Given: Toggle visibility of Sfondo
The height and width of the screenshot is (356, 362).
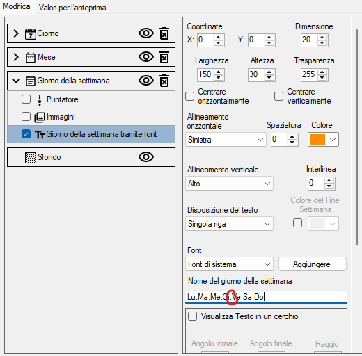Looking at the screenshot, I should point(146,157).
